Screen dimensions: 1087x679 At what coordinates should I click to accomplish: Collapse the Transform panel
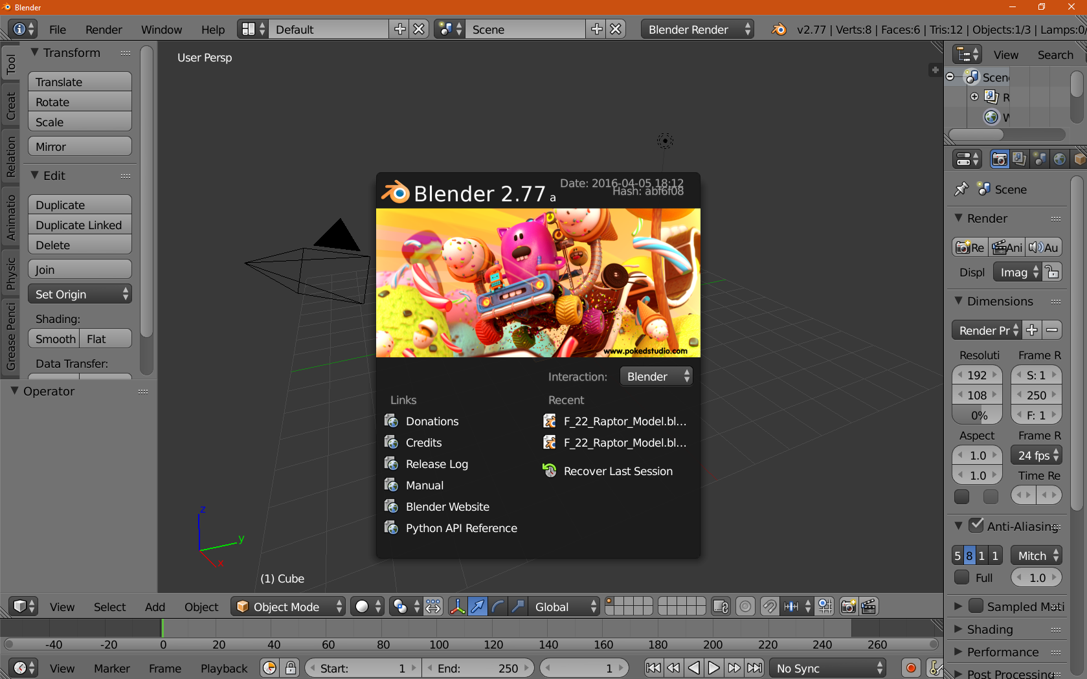click(35, 52)
